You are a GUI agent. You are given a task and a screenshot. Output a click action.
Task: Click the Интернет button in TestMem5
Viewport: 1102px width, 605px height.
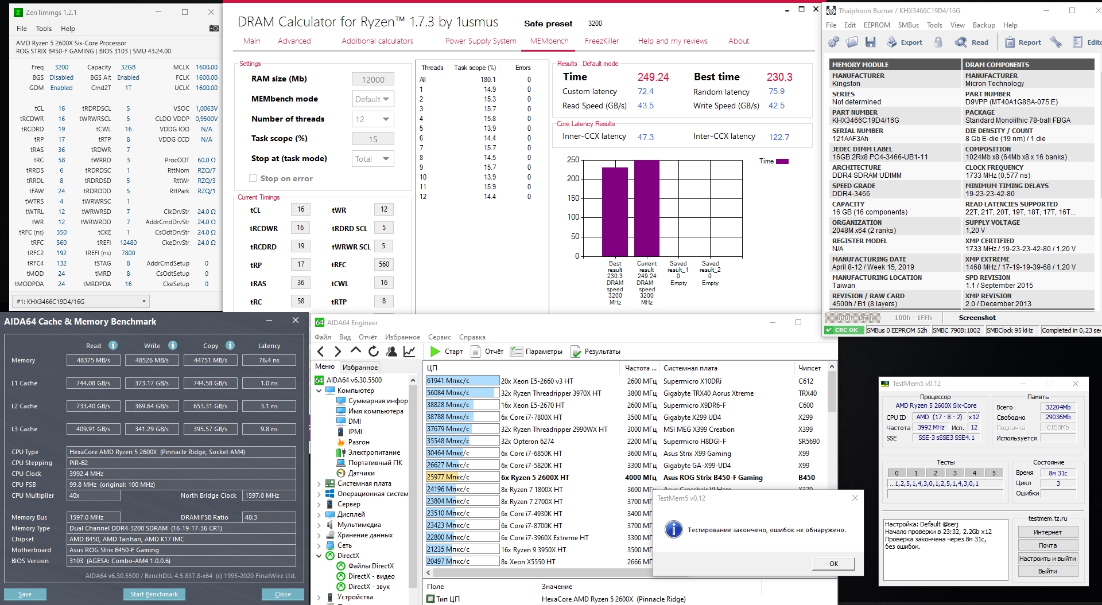click(1047, 532)
